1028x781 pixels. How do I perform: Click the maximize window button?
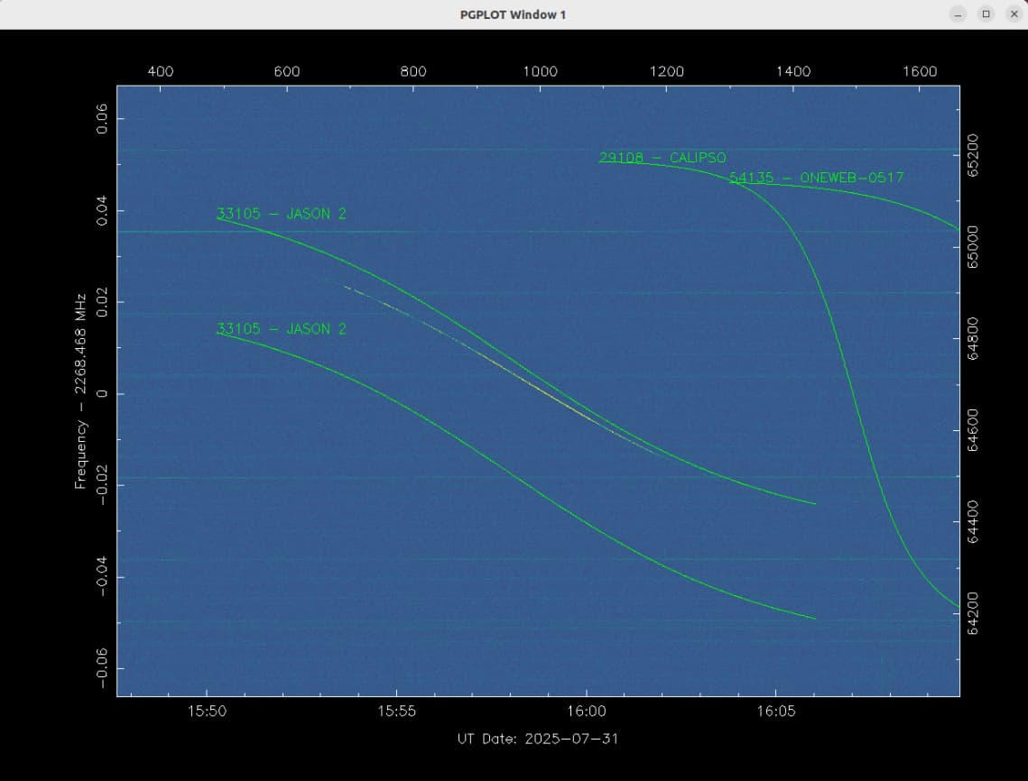pos(986,14)
